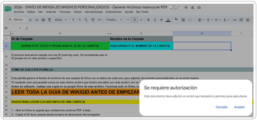Select the paint format roller
This screenshot has width=257, height=120.
pyautogui.click(x=49, y=20)
